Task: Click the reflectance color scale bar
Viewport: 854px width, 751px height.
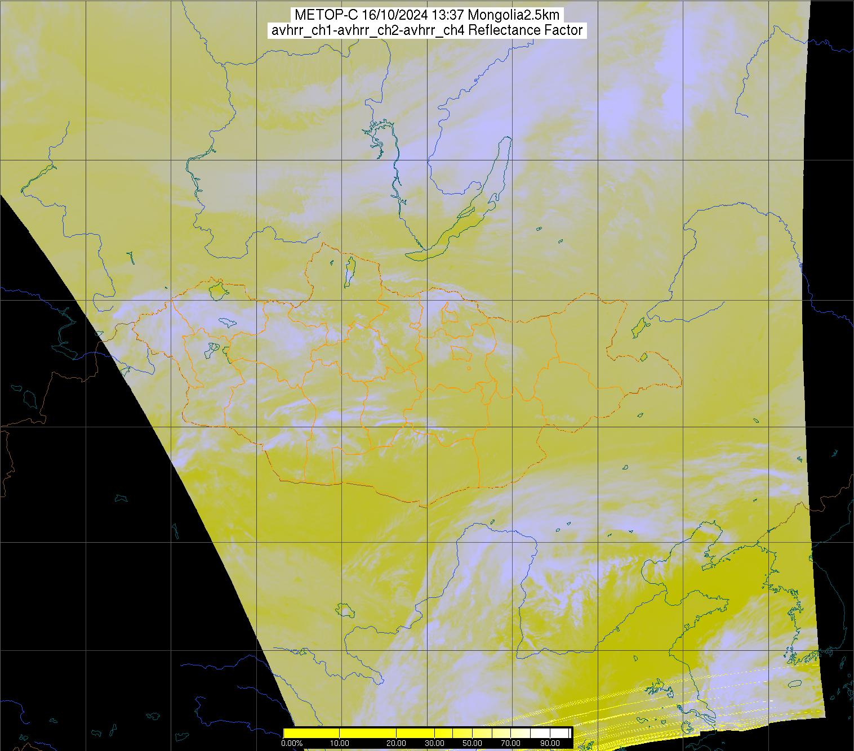Action: point(428,733)
